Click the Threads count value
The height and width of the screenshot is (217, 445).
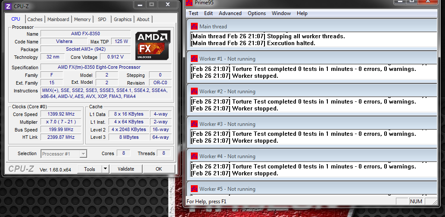click(x=163, y=153)
